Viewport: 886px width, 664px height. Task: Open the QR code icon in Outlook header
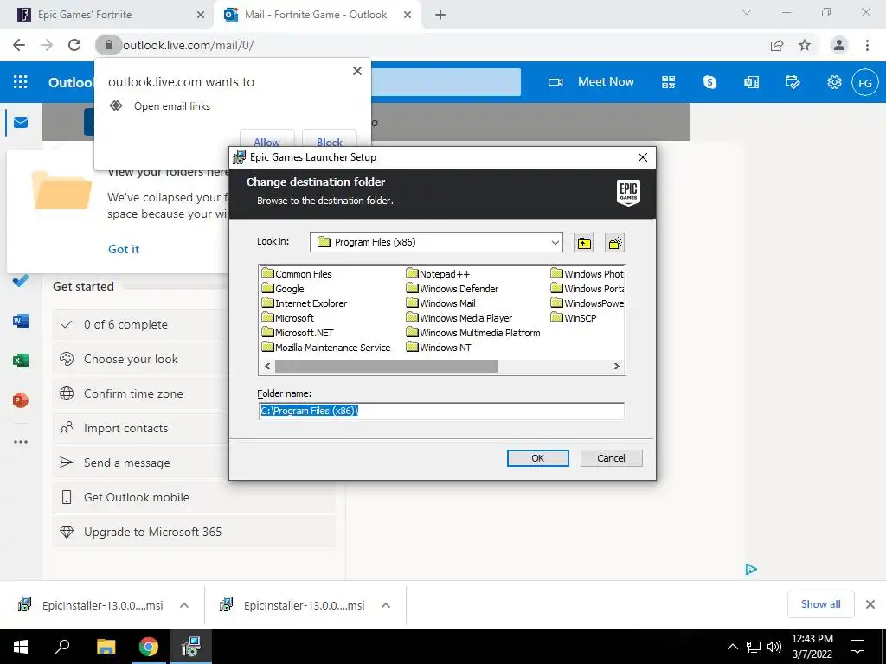pyautogui.click(x=669, y=82)
